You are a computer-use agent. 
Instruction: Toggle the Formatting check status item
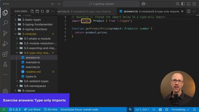(x=180, y=110)
